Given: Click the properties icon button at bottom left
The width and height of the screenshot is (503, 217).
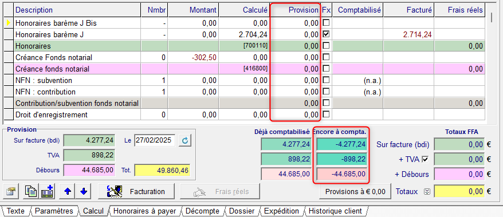Looking at the screenshot, I should (11, 192).
